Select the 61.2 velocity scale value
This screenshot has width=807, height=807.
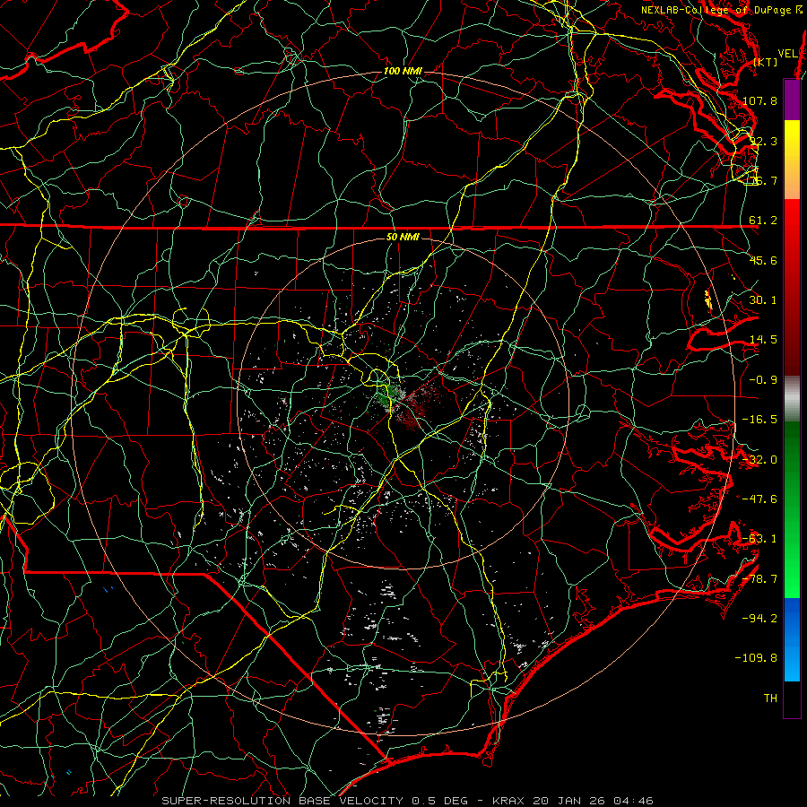pos(763,221)
